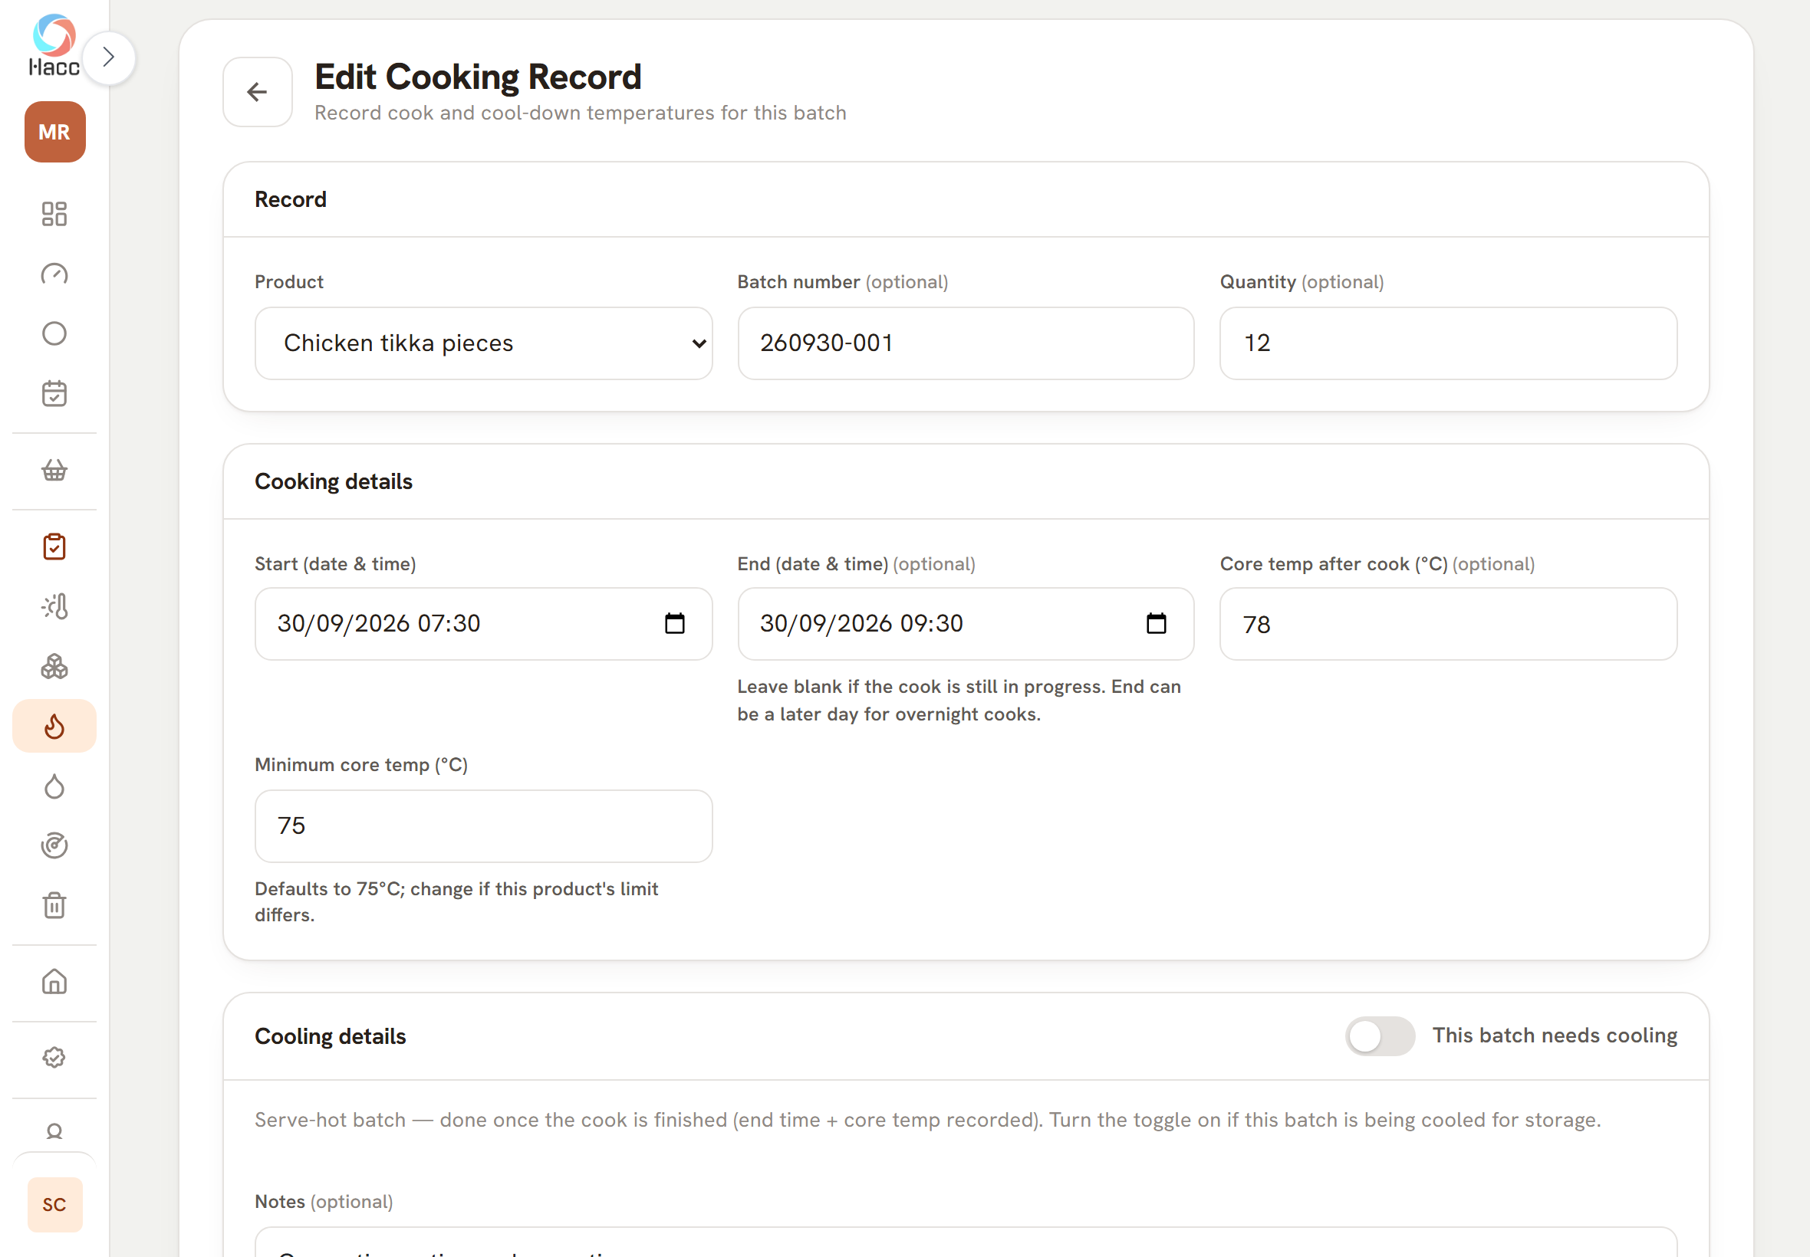
Task: Click the 'Record' section heading
Action: point(290,199)
